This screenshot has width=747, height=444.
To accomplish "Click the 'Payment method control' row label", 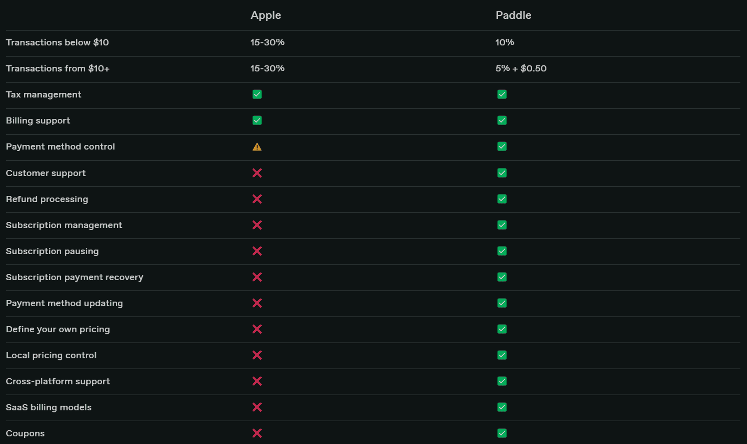I will click(60, 146).
